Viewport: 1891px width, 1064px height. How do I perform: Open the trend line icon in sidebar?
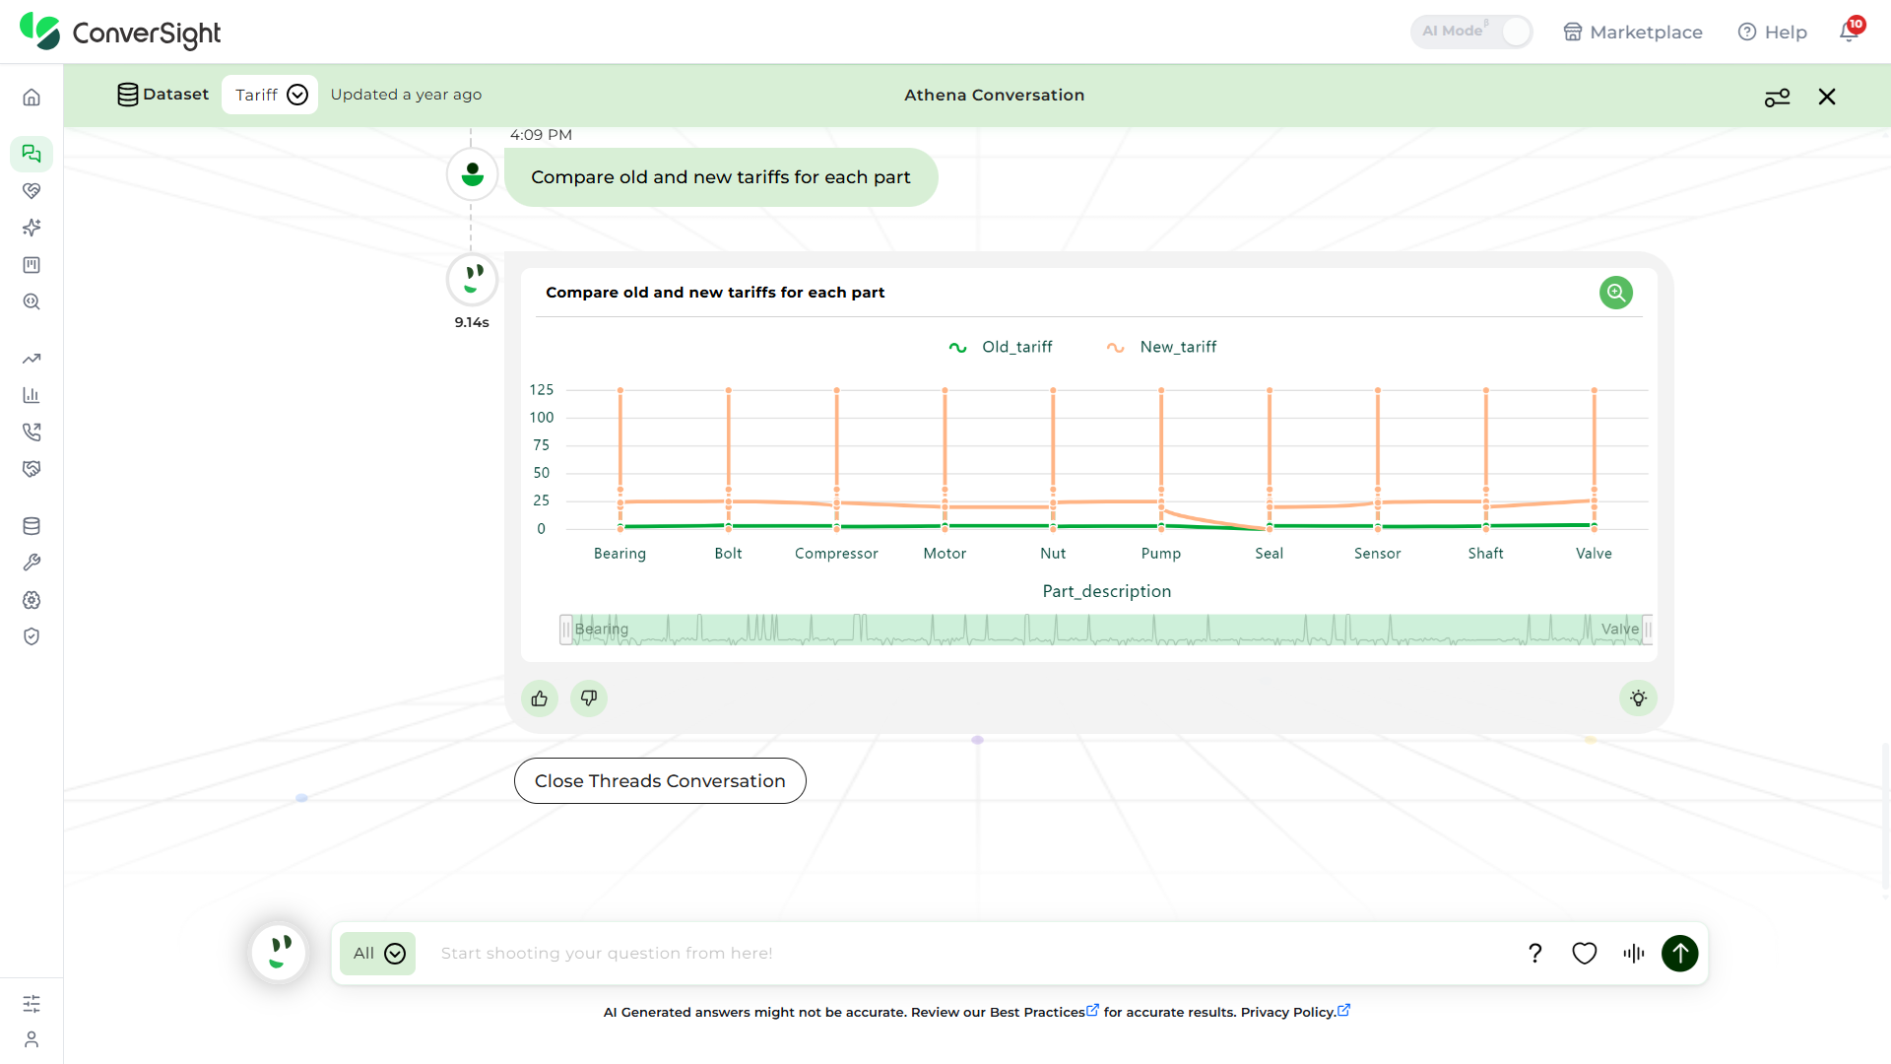click(x=32, y=359)
